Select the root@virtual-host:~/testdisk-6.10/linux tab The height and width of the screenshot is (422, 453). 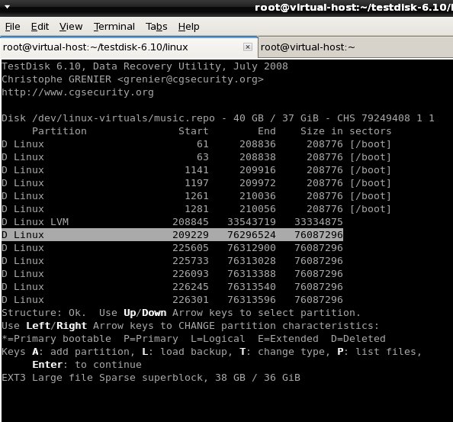129,47
